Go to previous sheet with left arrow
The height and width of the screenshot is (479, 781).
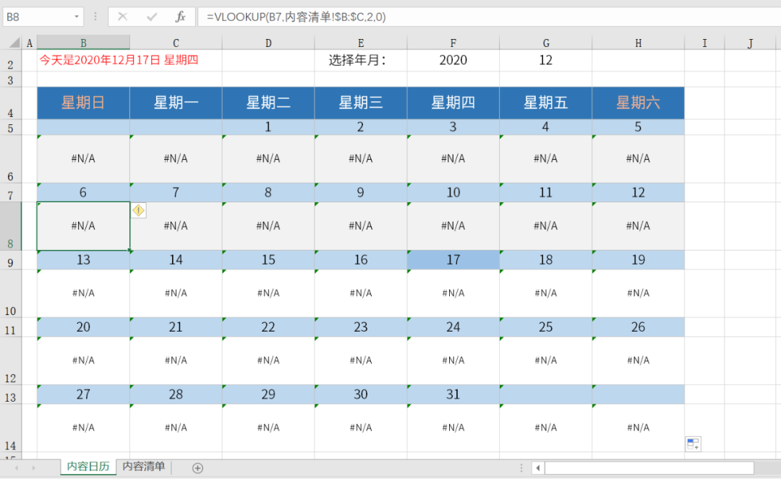[17, 467]
